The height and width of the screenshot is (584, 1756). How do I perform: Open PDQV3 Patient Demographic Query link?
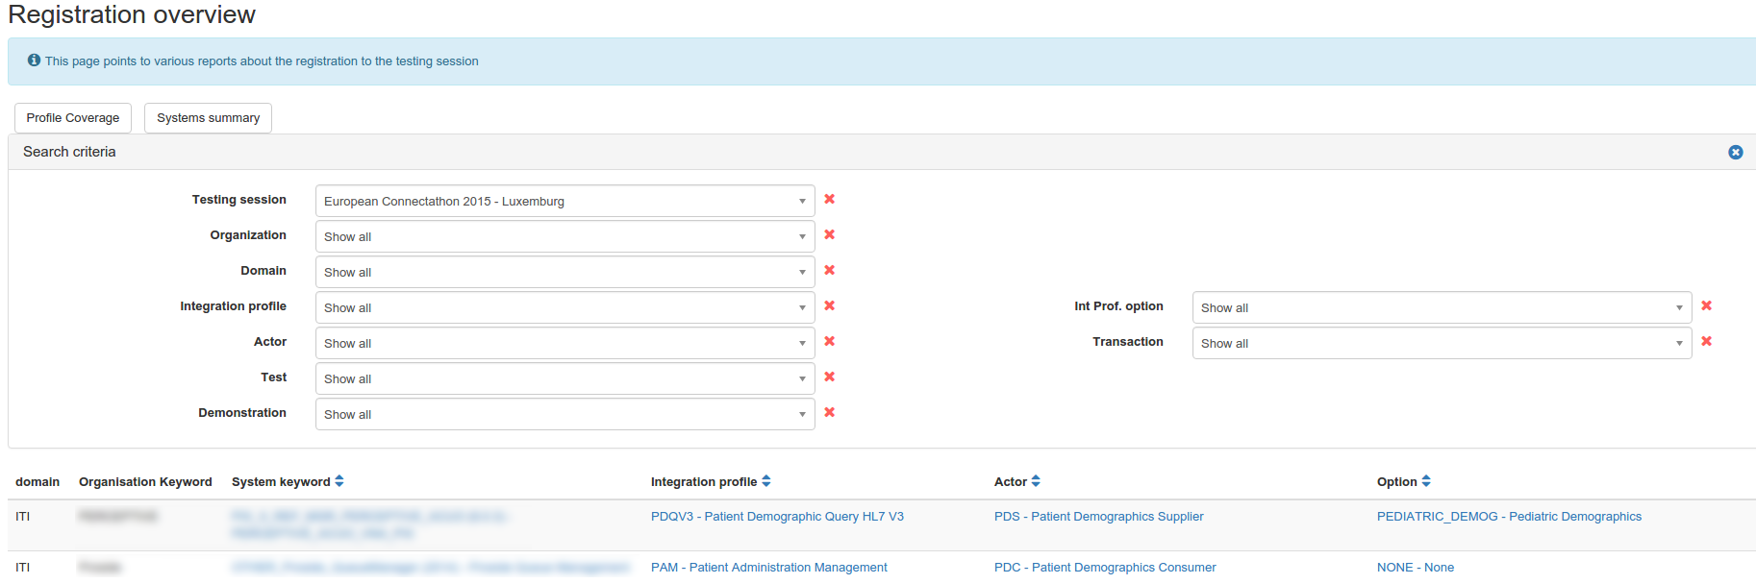coord(777,517)
